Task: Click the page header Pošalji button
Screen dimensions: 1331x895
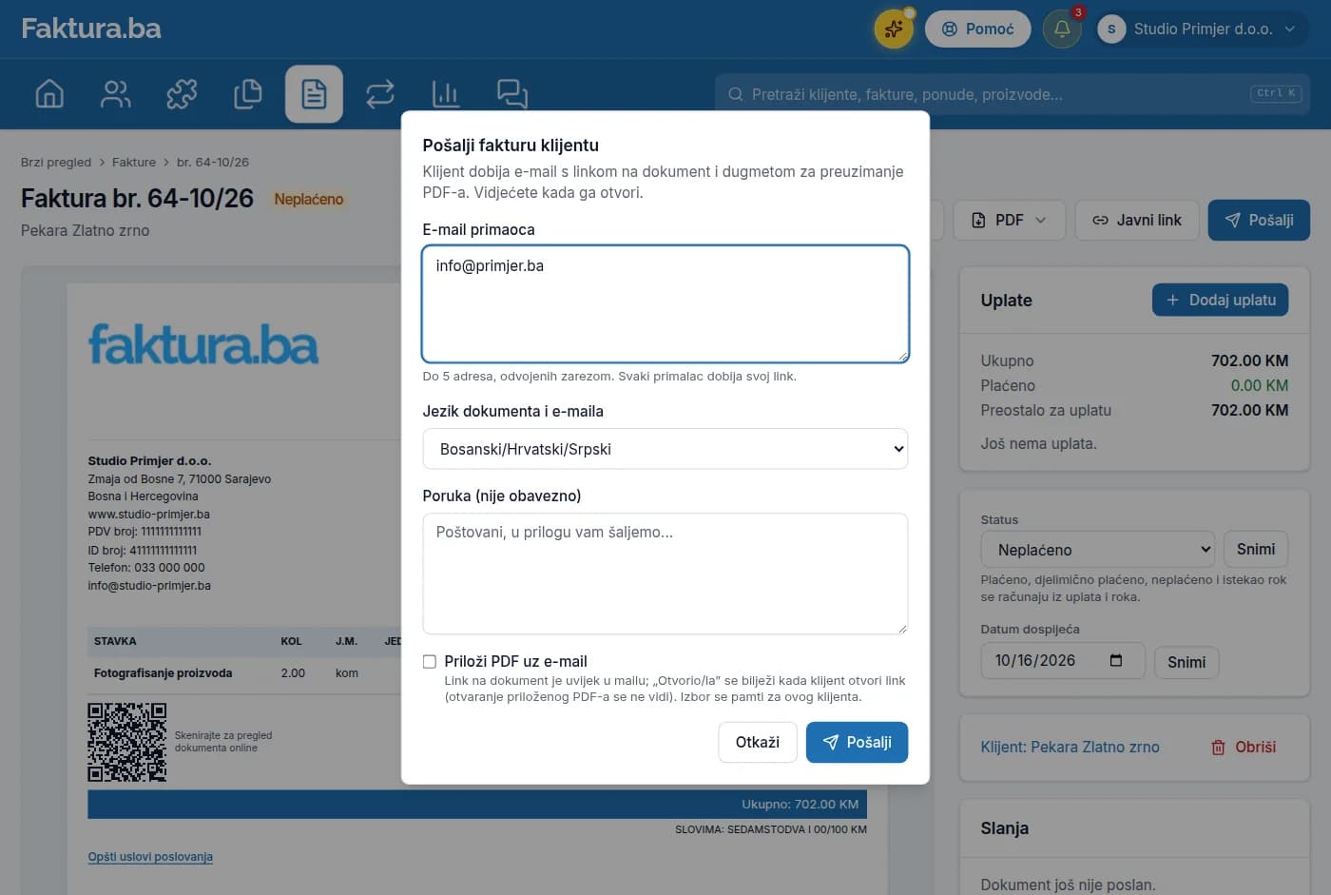Action: point(1259,220)
